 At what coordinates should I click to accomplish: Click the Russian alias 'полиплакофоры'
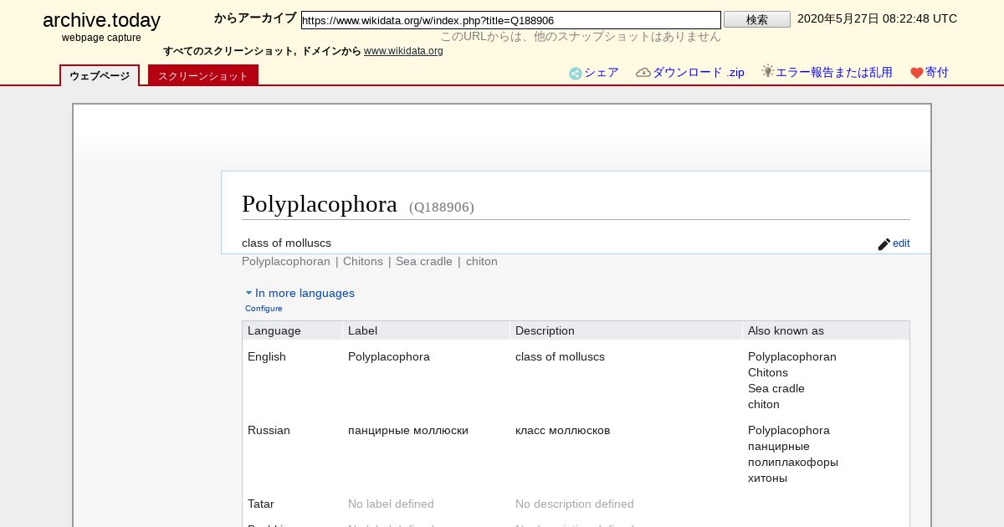[x=793, y=463]
